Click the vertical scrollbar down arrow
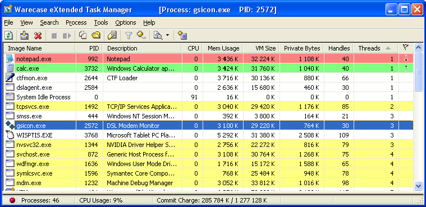This screenshot has width=426, height=207. [x=419, y=186]
